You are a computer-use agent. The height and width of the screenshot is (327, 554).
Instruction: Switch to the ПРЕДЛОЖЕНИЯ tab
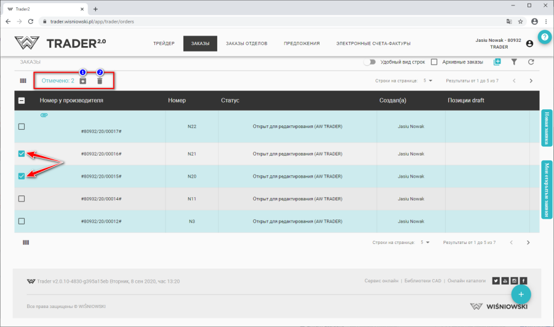(x=302, y=44)
